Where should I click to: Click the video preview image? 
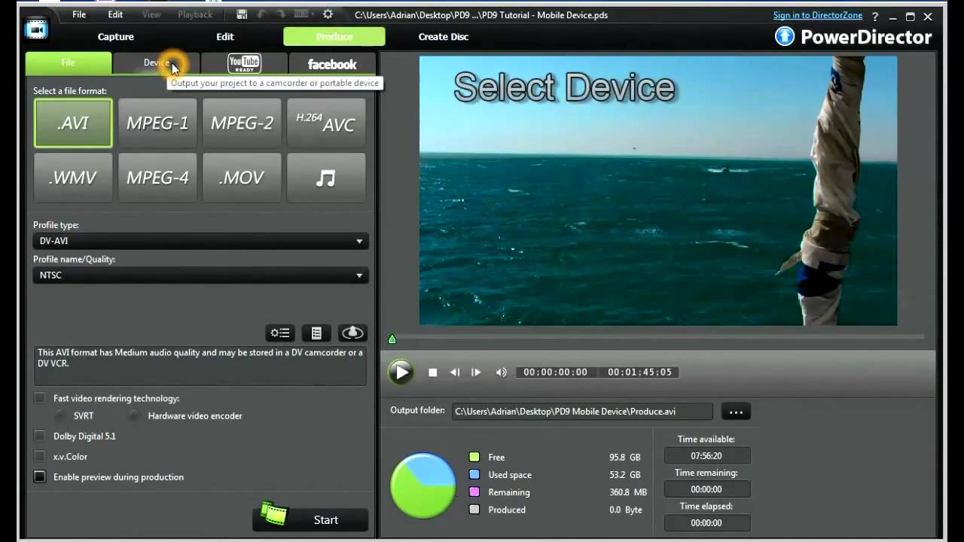click(x=658, y=190)
